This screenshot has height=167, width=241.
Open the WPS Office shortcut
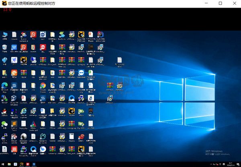tap(14, 47)
